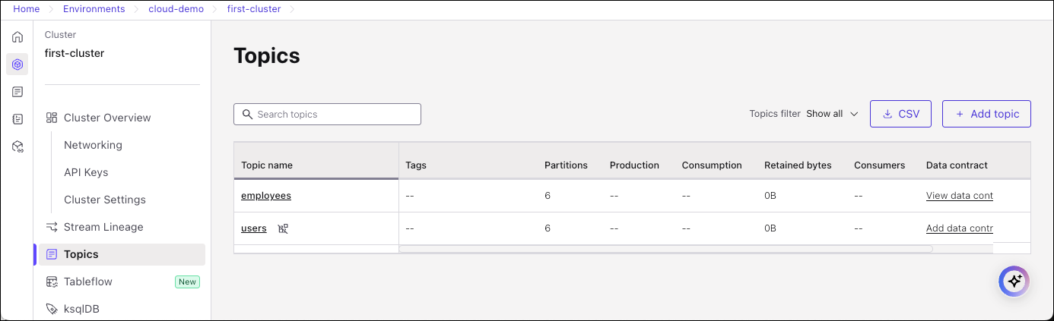The image size is (1054, 321).
Task: Click the horizontal table scrollbar
Action: 665,249
